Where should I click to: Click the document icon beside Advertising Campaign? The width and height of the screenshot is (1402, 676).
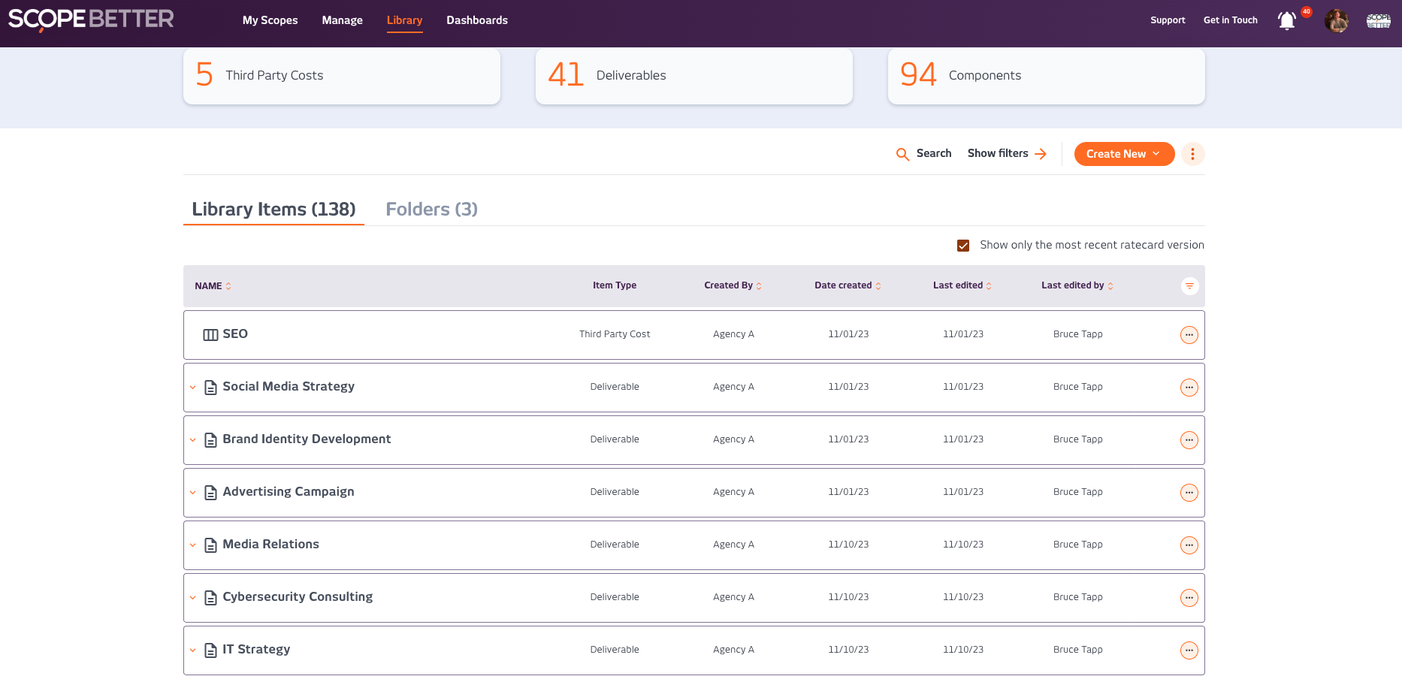[x=211, y=493]
